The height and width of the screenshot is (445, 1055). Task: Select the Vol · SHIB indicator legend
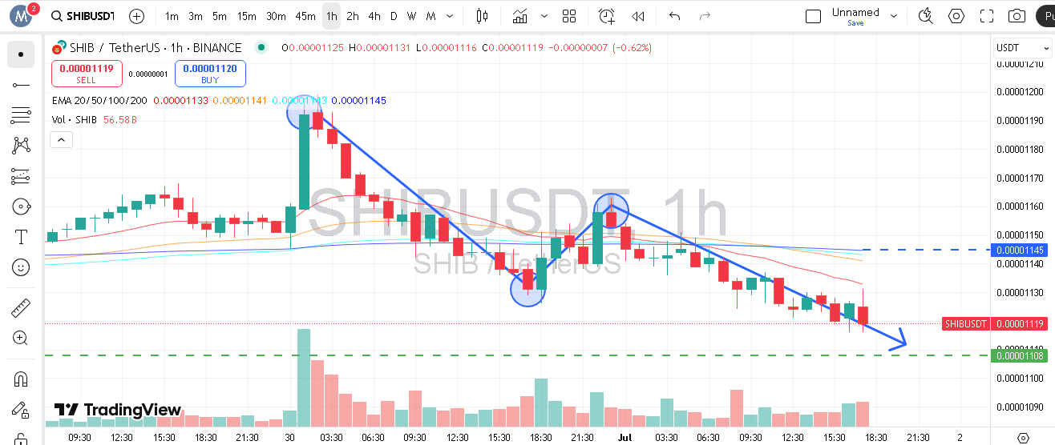click(x=74, y=120)
